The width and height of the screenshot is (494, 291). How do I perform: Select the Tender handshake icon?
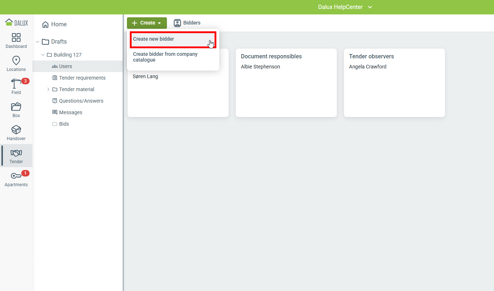click(x=16, y=153)
